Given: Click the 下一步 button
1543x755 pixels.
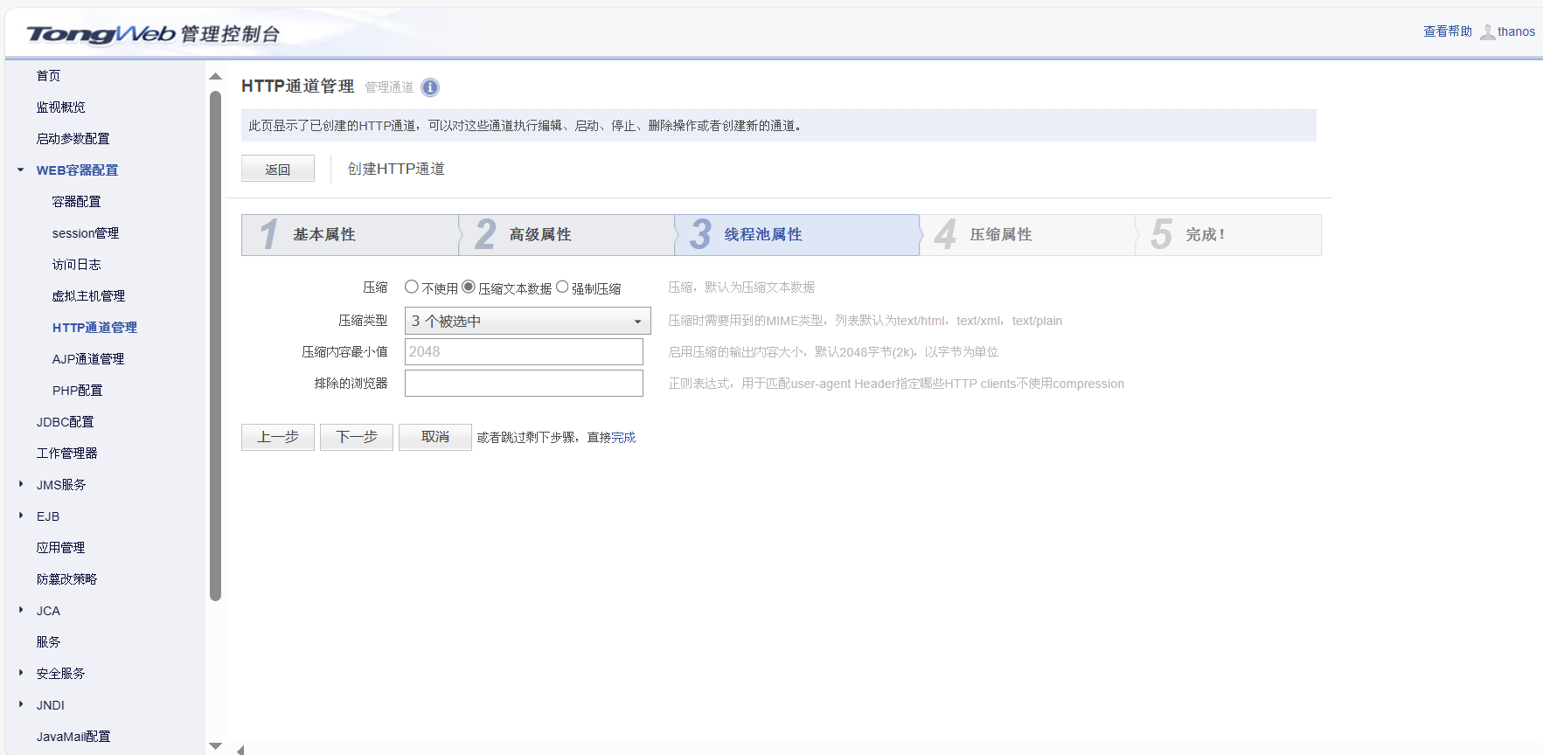Looking at the screenshot, I should click(357, 437).
